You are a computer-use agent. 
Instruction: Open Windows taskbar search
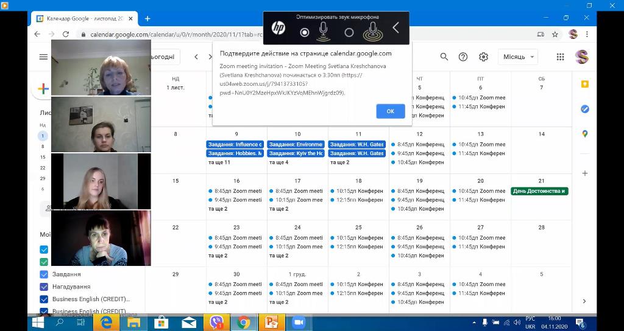click(x=59, y=322)
